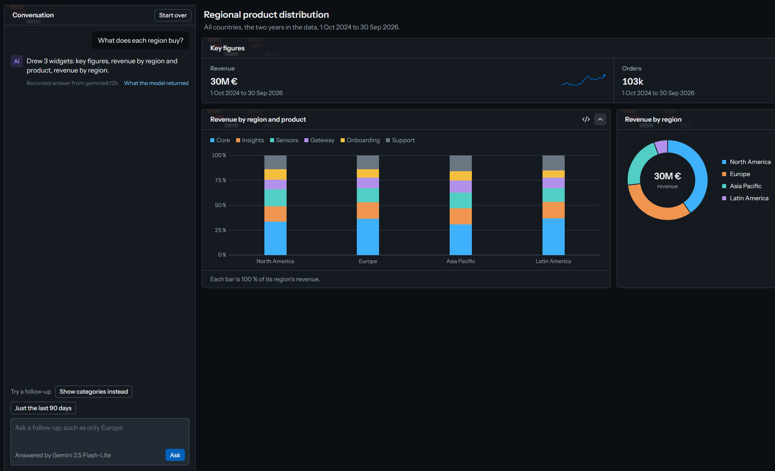Click the 103k orders value
The height and width of the screenshot is (471, 775).
point(633,81)
